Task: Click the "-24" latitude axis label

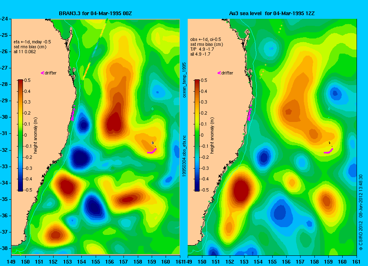Action: click(4, 19)
